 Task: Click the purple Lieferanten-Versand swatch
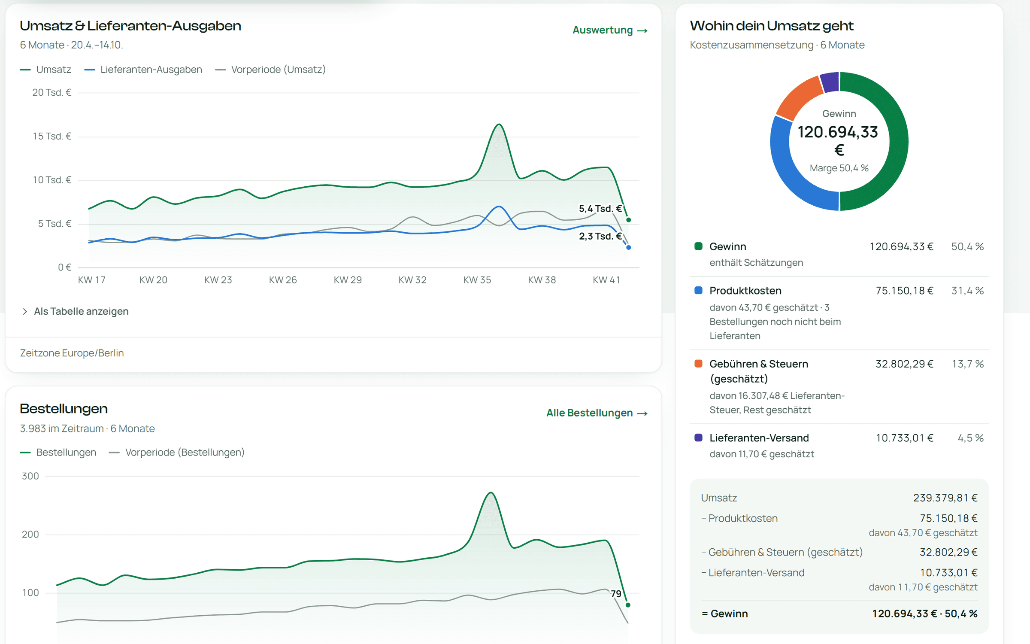pyautogui.click(x=698, y=437)
